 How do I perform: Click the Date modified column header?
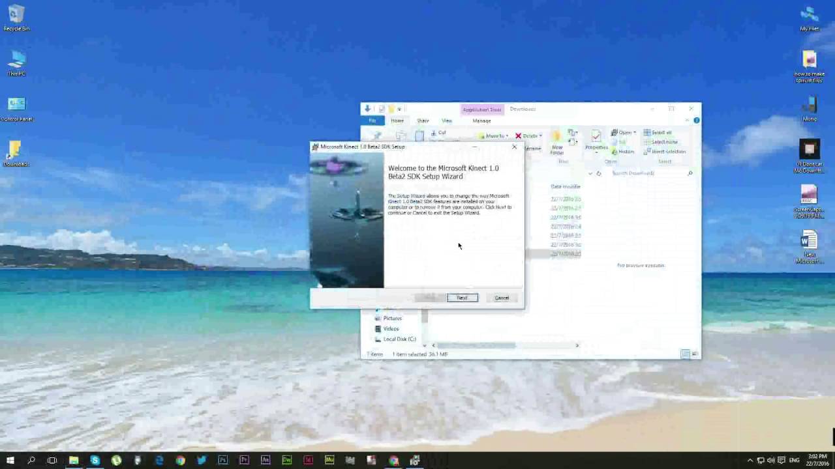[566, 187]
